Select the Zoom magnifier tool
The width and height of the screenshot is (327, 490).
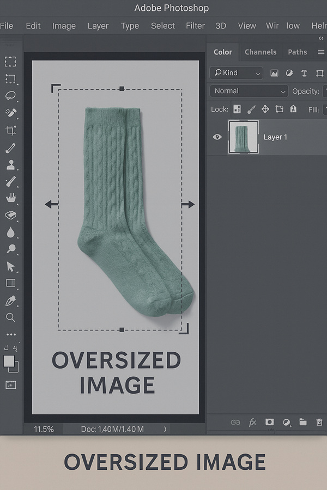10,317
